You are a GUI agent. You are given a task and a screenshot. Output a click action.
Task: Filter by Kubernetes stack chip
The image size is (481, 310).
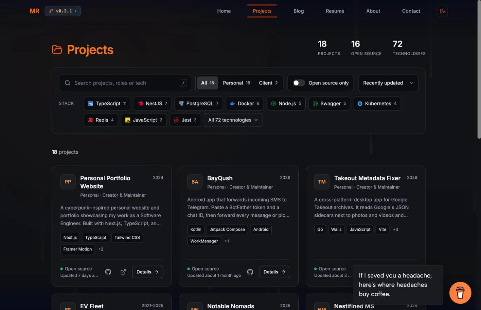377,104
